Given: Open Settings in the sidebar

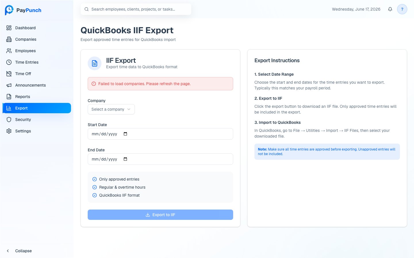Looking at the screenshot, I should pyautogui.click(x=37, y=131).
